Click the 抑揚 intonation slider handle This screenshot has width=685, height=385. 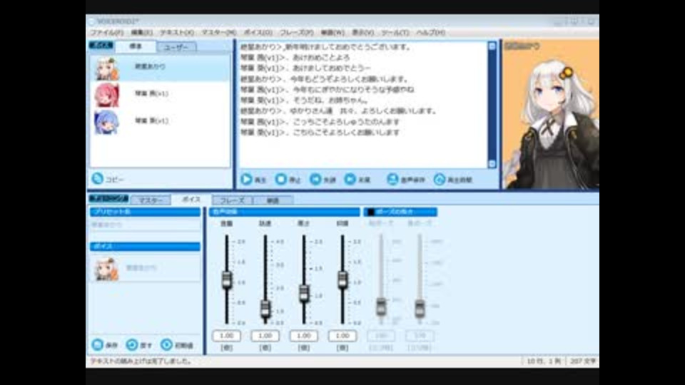click(342, 279)
